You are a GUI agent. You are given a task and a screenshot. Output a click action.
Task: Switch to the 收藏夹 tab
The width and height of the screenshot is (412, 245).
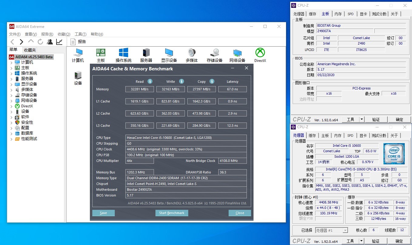pos(30,50)
